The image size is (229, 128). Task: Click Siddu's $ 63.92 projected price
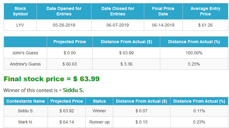tap(67, 111)
